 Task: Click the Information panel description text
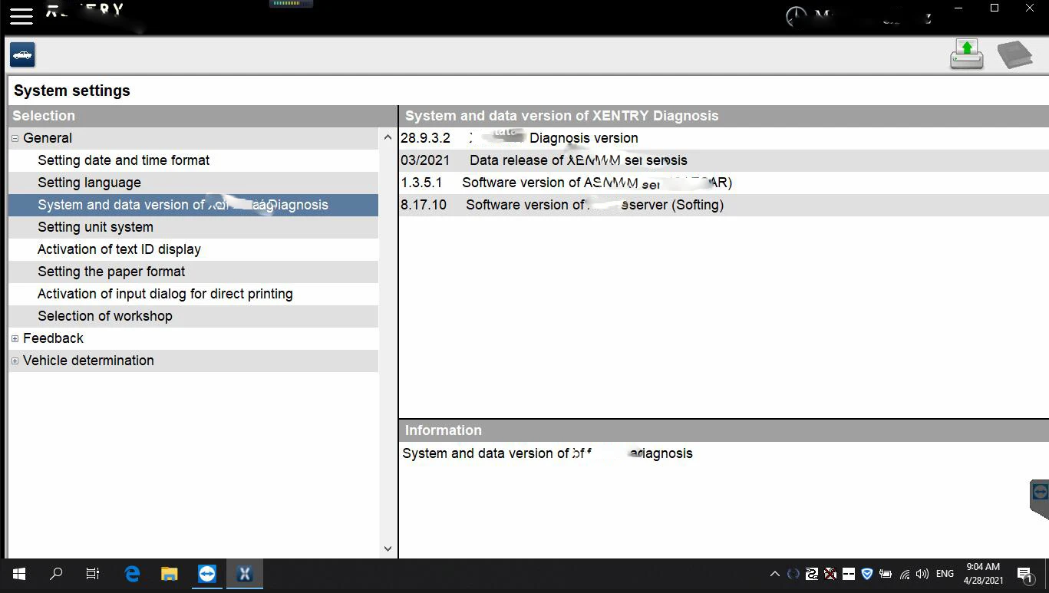tap(547, 453)
